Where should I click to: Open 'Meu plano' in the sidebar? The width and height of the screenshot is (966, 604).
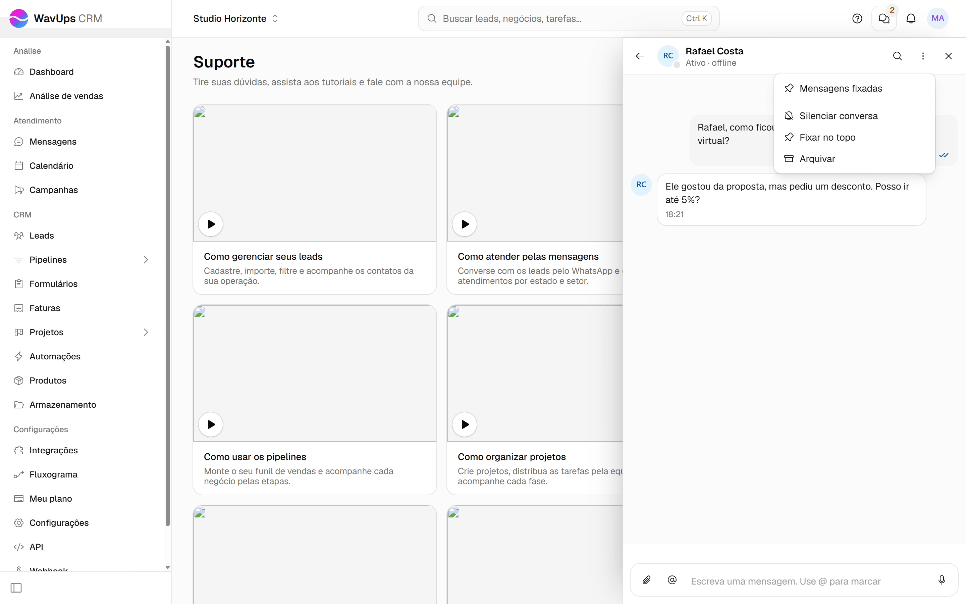pos(82,499)
